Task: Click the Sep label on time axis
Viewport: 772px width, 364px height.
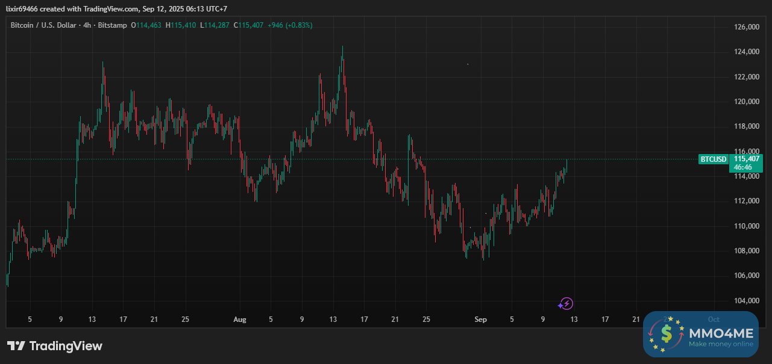Action: [x=481, y=319]
